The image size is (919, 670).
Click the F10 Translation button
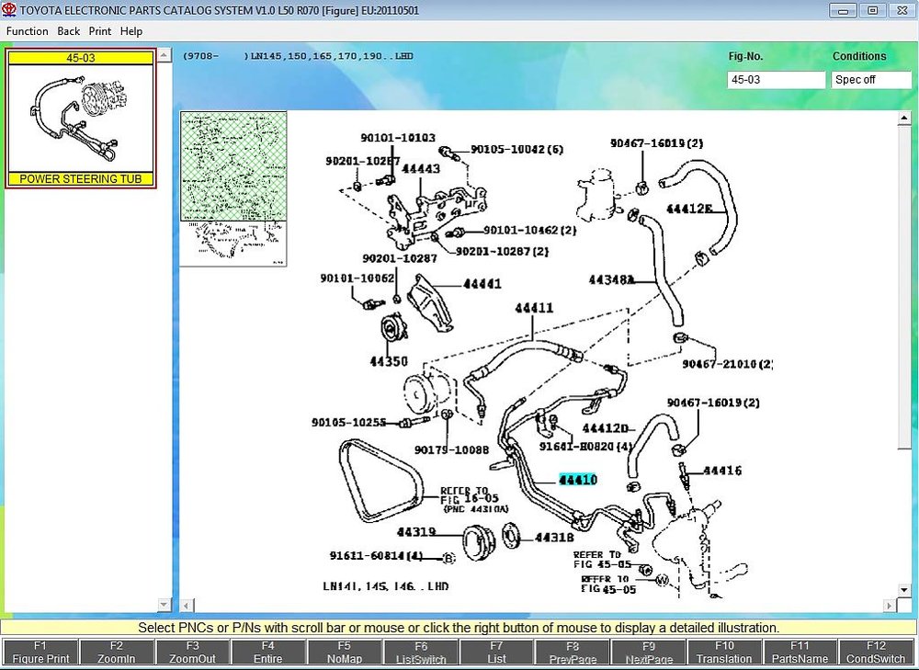(724, 652)
